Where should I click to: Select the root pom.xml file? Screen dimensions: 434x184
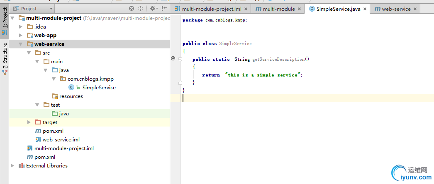(45, 157)
